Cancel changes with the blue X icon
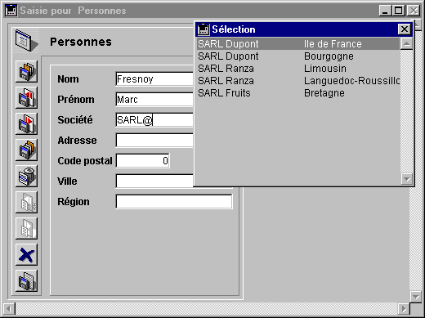Screen dimensions: 425x318 tap(26, 254)
